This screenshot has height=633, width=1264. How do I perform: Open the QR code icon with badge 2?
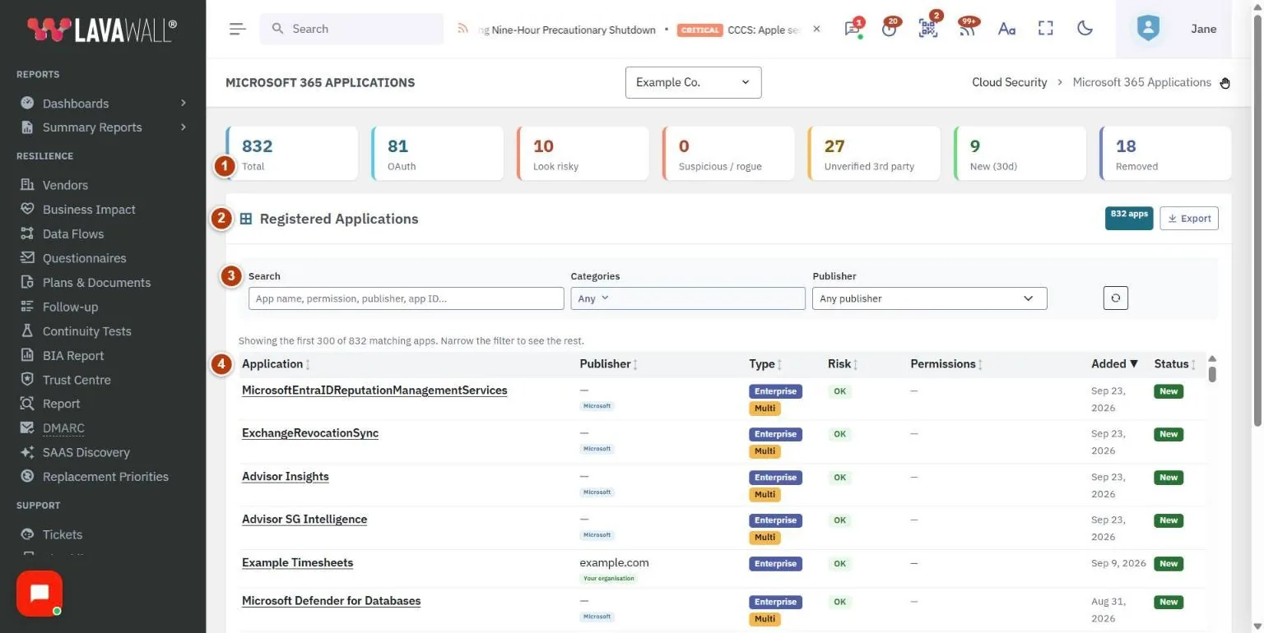(928, 29)
